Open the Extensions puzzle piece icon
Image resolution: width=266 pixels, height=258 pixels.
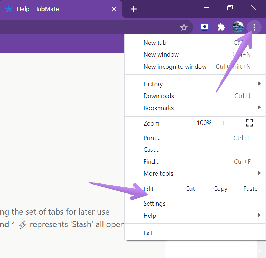tap(221, 27)
